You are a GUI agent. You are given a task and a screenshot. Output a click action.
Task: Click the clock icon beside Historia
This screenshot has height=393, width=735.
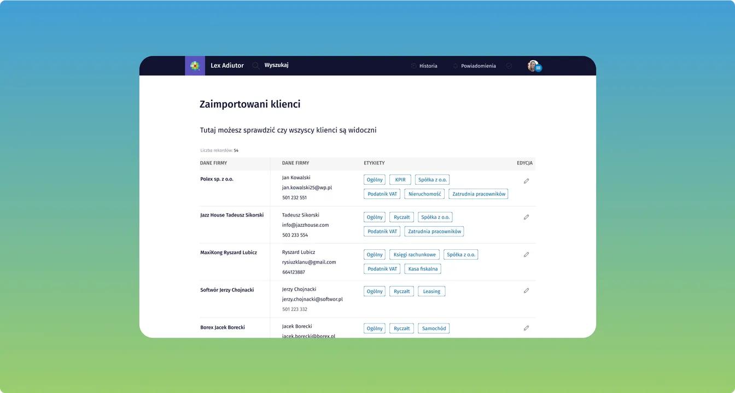pyautogui.click(x=413, y=66)
